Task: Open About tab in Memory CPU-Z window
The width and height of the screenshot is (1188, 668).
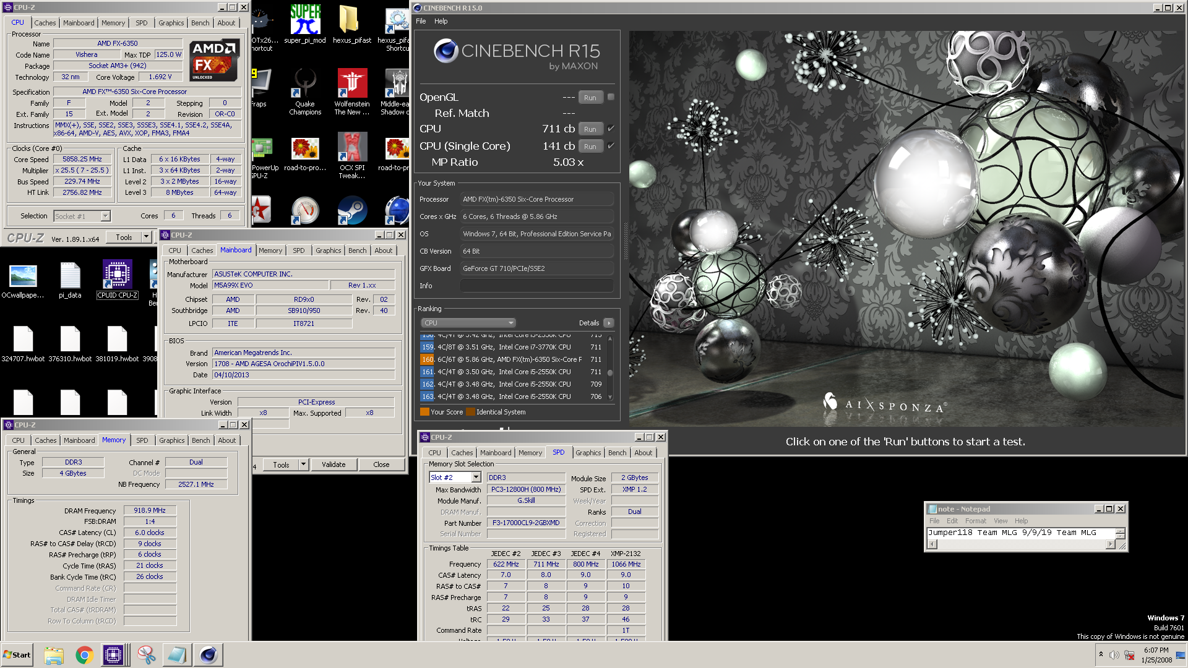Action: tap(226, 440)
